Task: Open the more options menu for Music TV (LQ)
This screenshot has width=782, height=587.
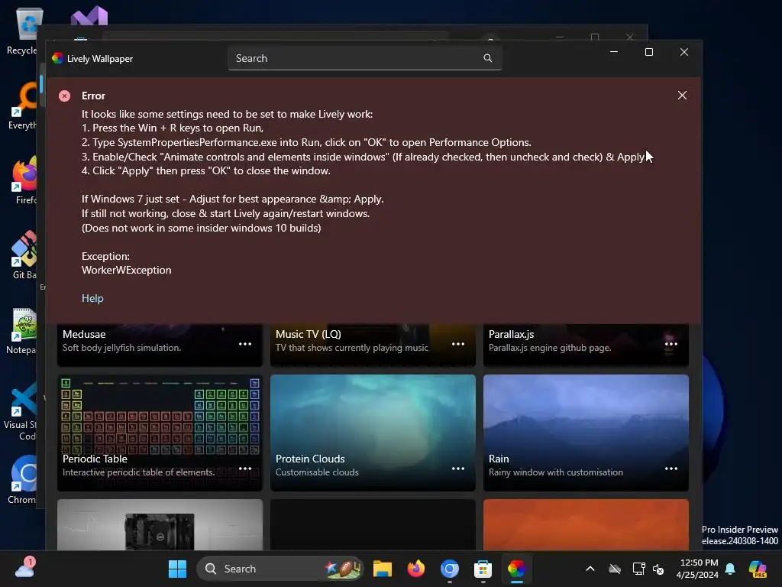Action: point(458,344)
